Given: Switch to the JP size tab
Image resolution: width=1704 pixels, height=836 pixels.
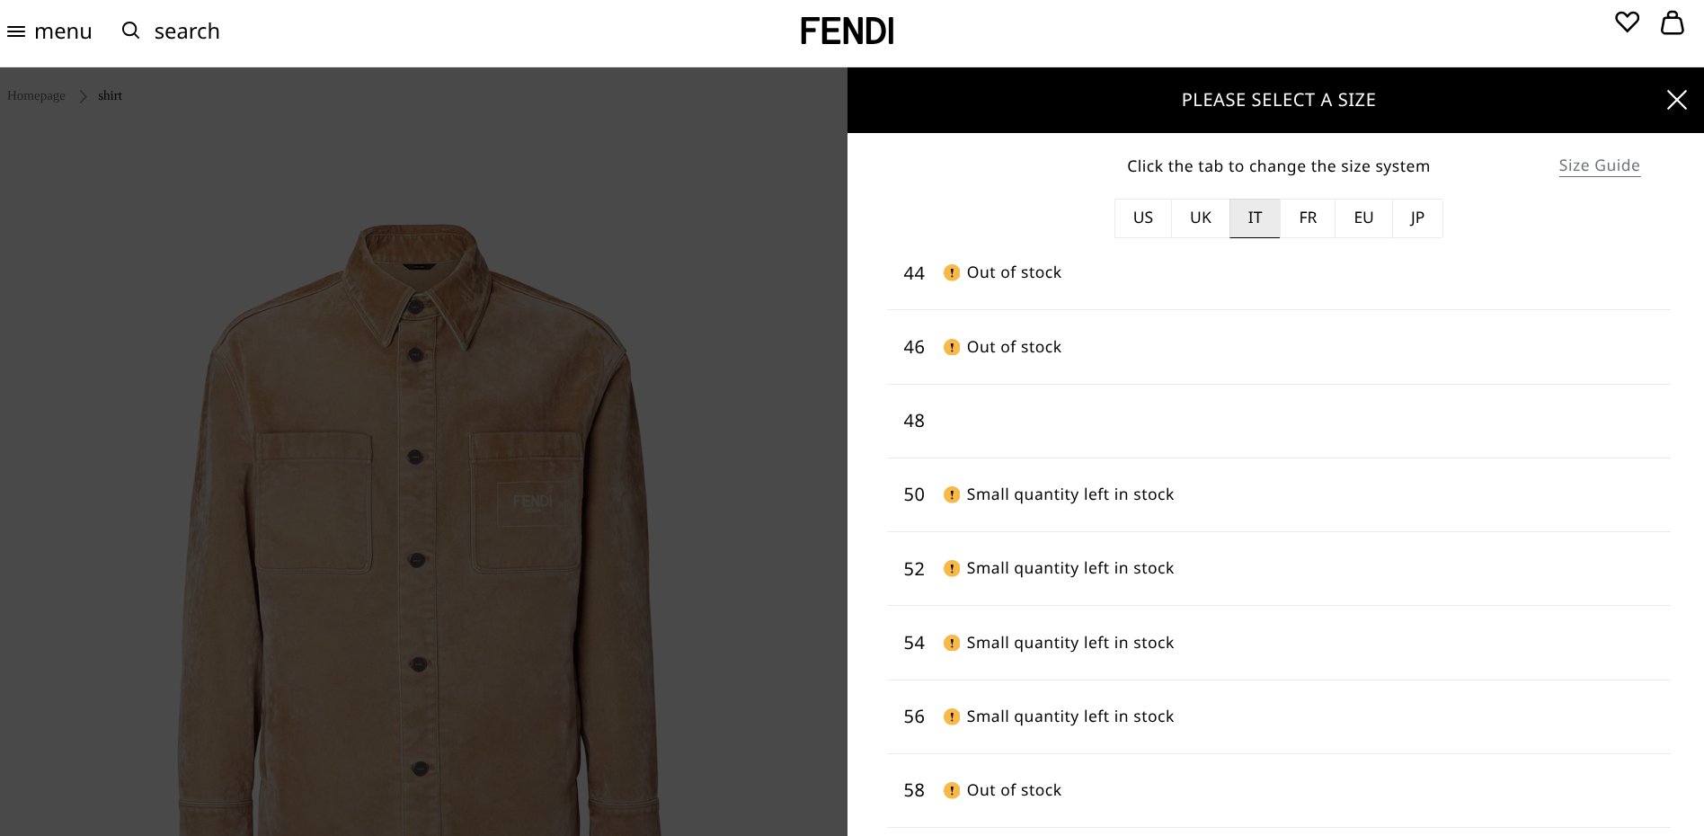Looking at the screenshot, I should click(x=1417, y=218).
